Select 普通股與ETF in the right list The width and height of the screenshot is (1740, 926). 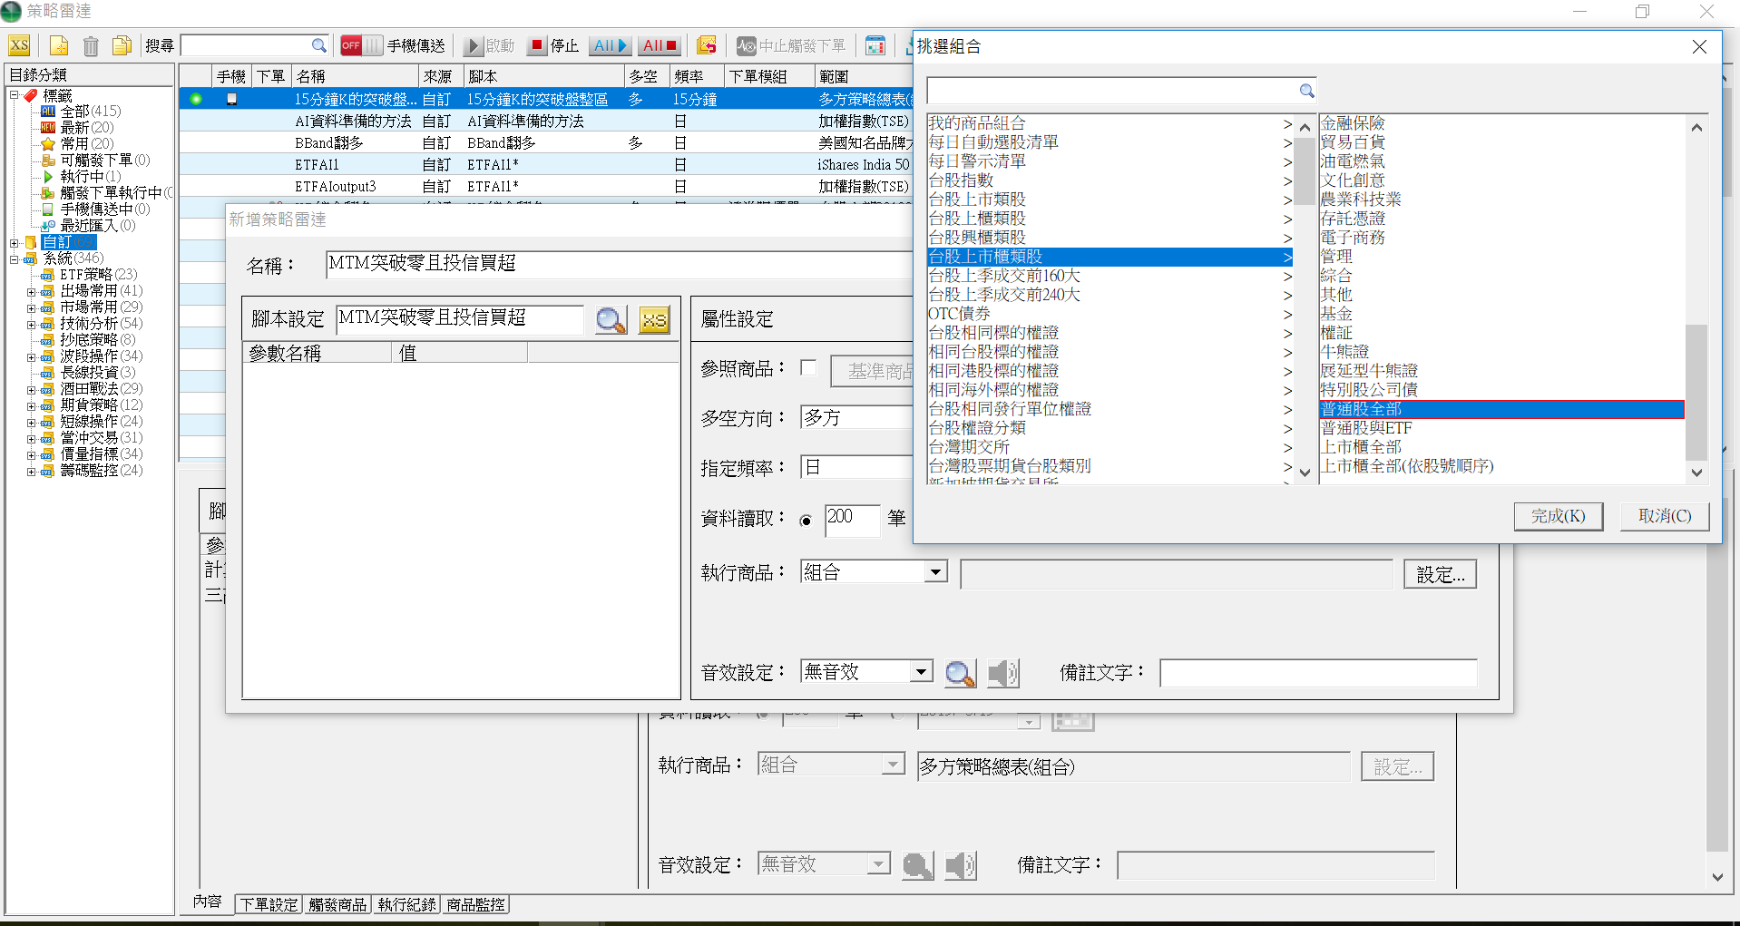tap(1366, 428)
